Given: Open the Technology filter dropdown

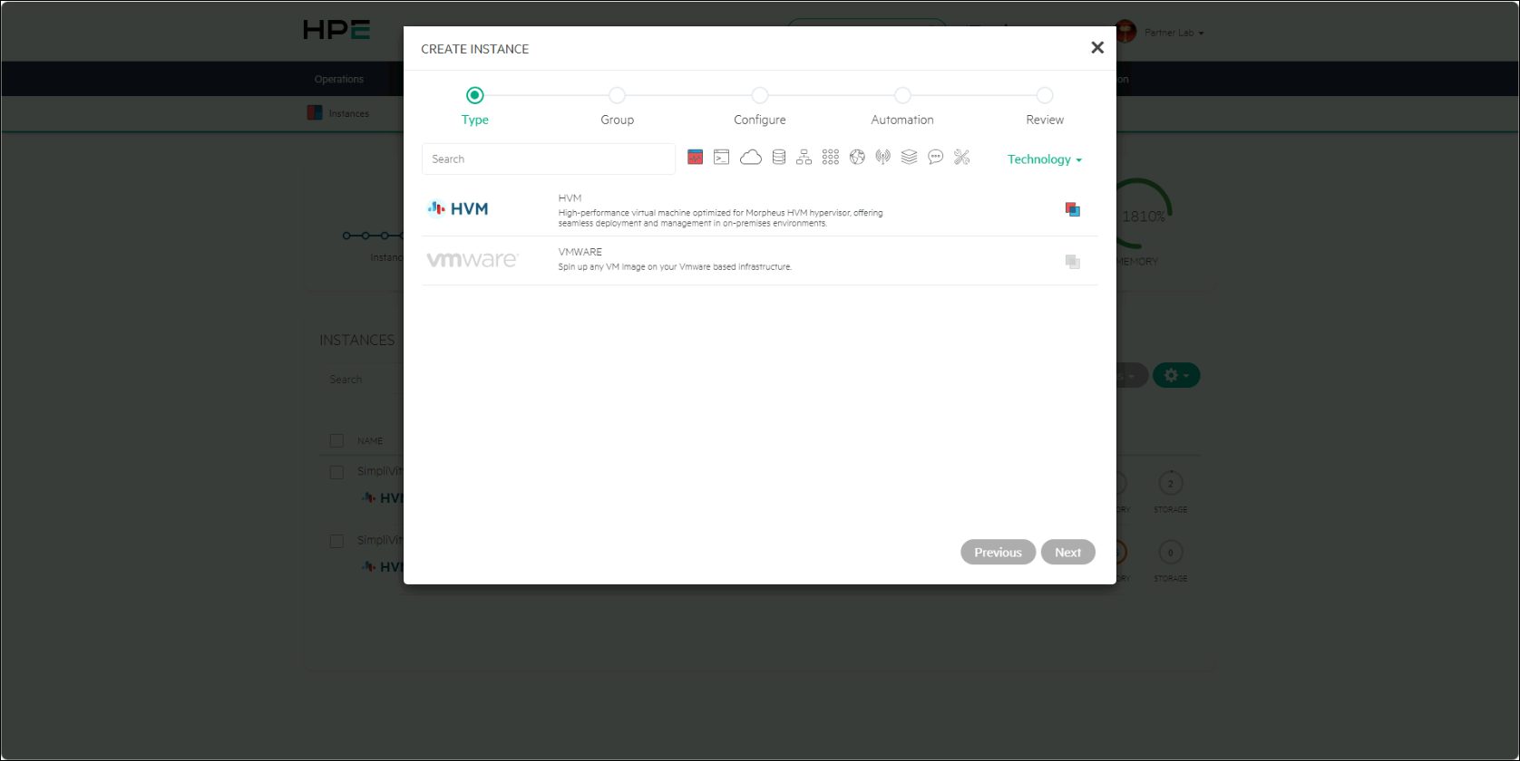Looking at the screenshot, I should (x=1045, y=159).
